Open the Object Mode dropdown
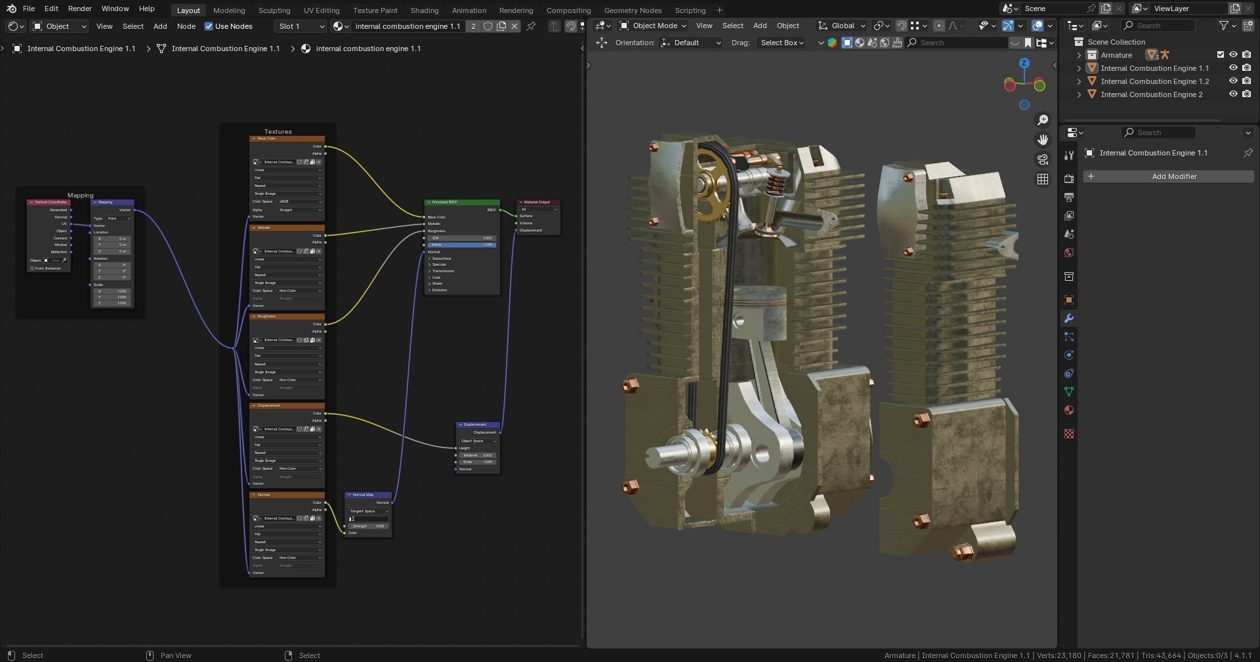The width and height of the screenshot is (1260, 662). pyautogui.click(x=652, y=26)
